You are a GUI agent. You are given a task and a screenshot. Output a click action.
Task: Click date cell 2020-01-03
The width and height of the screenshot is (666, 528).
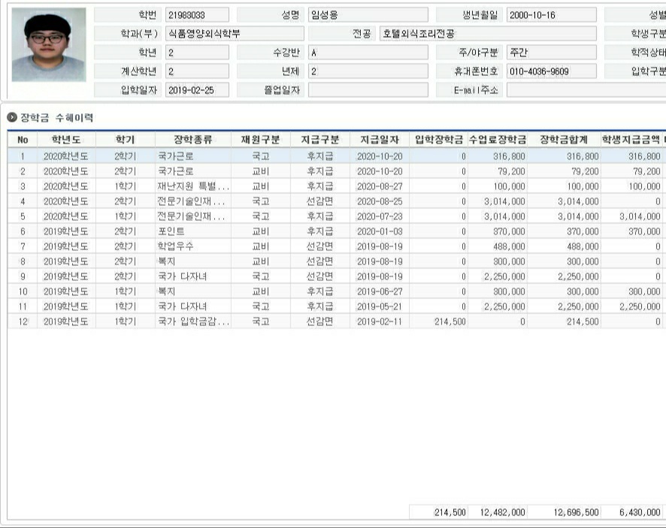(x=380, y=231)
